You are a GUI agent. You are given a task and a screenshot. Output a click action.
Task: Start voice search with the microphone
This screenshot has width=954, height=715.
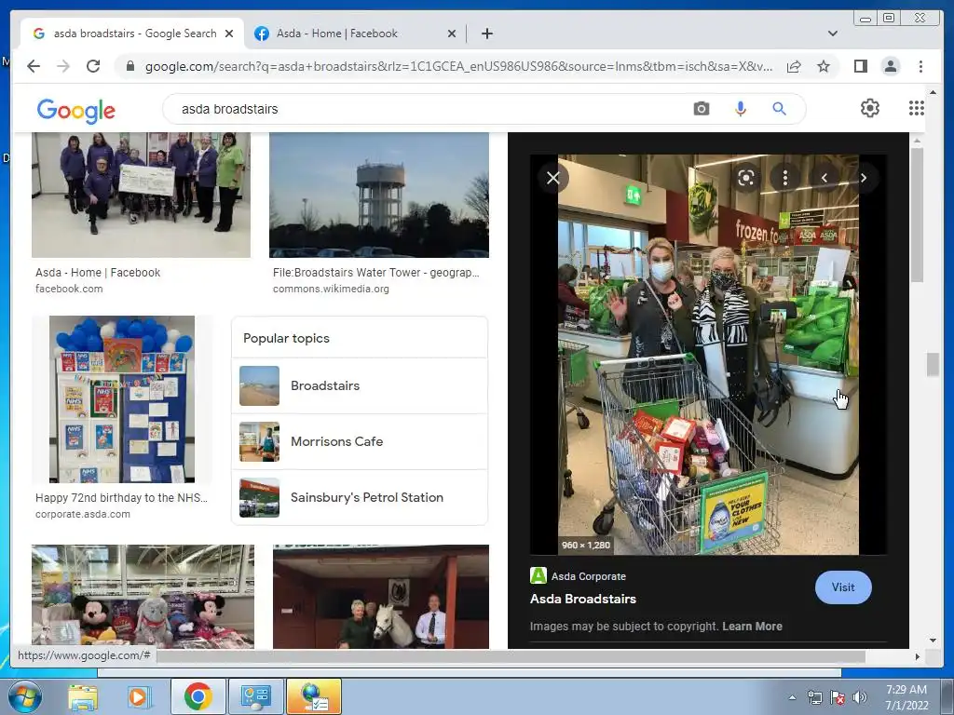[x=740, y=109]
